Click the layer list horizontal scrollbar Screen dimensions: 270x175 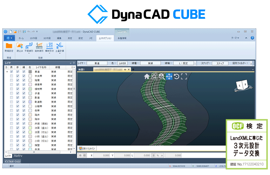coord(38,152)
